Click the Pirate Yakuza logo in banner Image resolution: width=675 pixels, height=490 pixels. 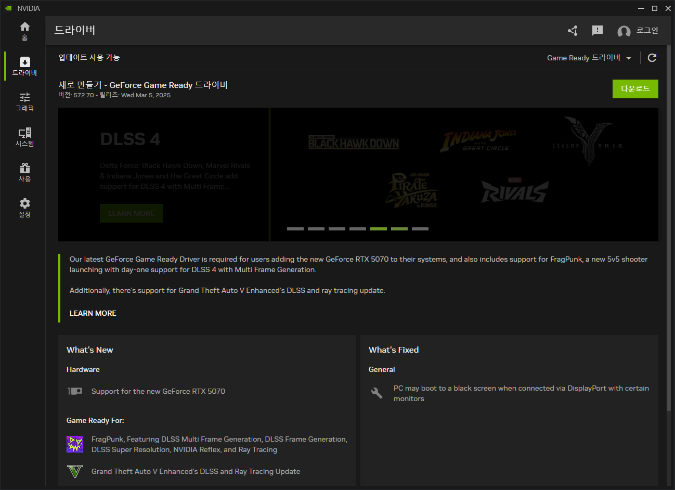coord(412,190)
